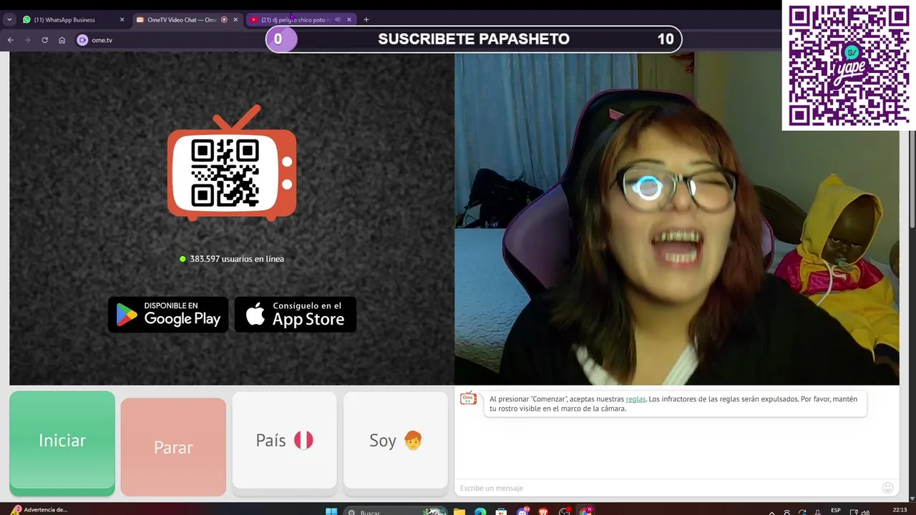
Task: Click the OmeTV avatar next to the rules message
Action: pyautogui.click(x=468, y=399)
